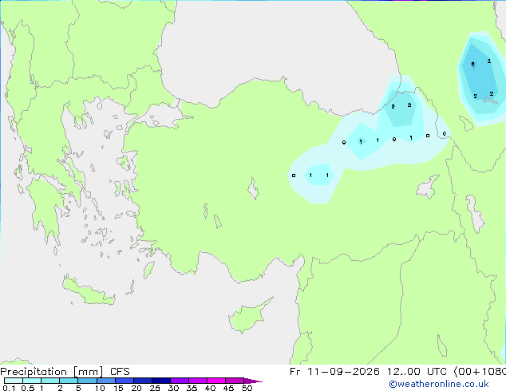Select the dark navy 25–30 mm swatch

[x=161, y=381]
